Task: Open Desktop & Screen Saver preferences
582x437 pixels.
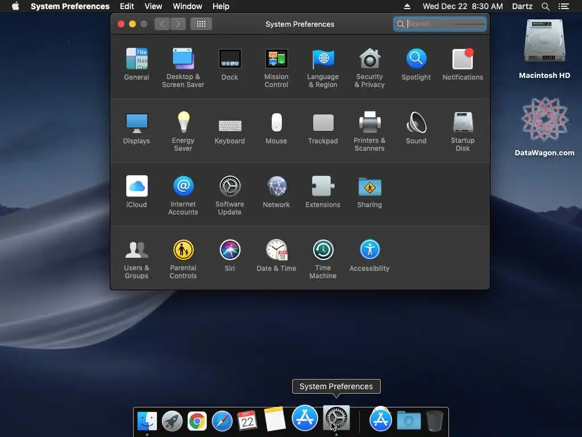Action: pyautogui.click(x=183, y=68)
